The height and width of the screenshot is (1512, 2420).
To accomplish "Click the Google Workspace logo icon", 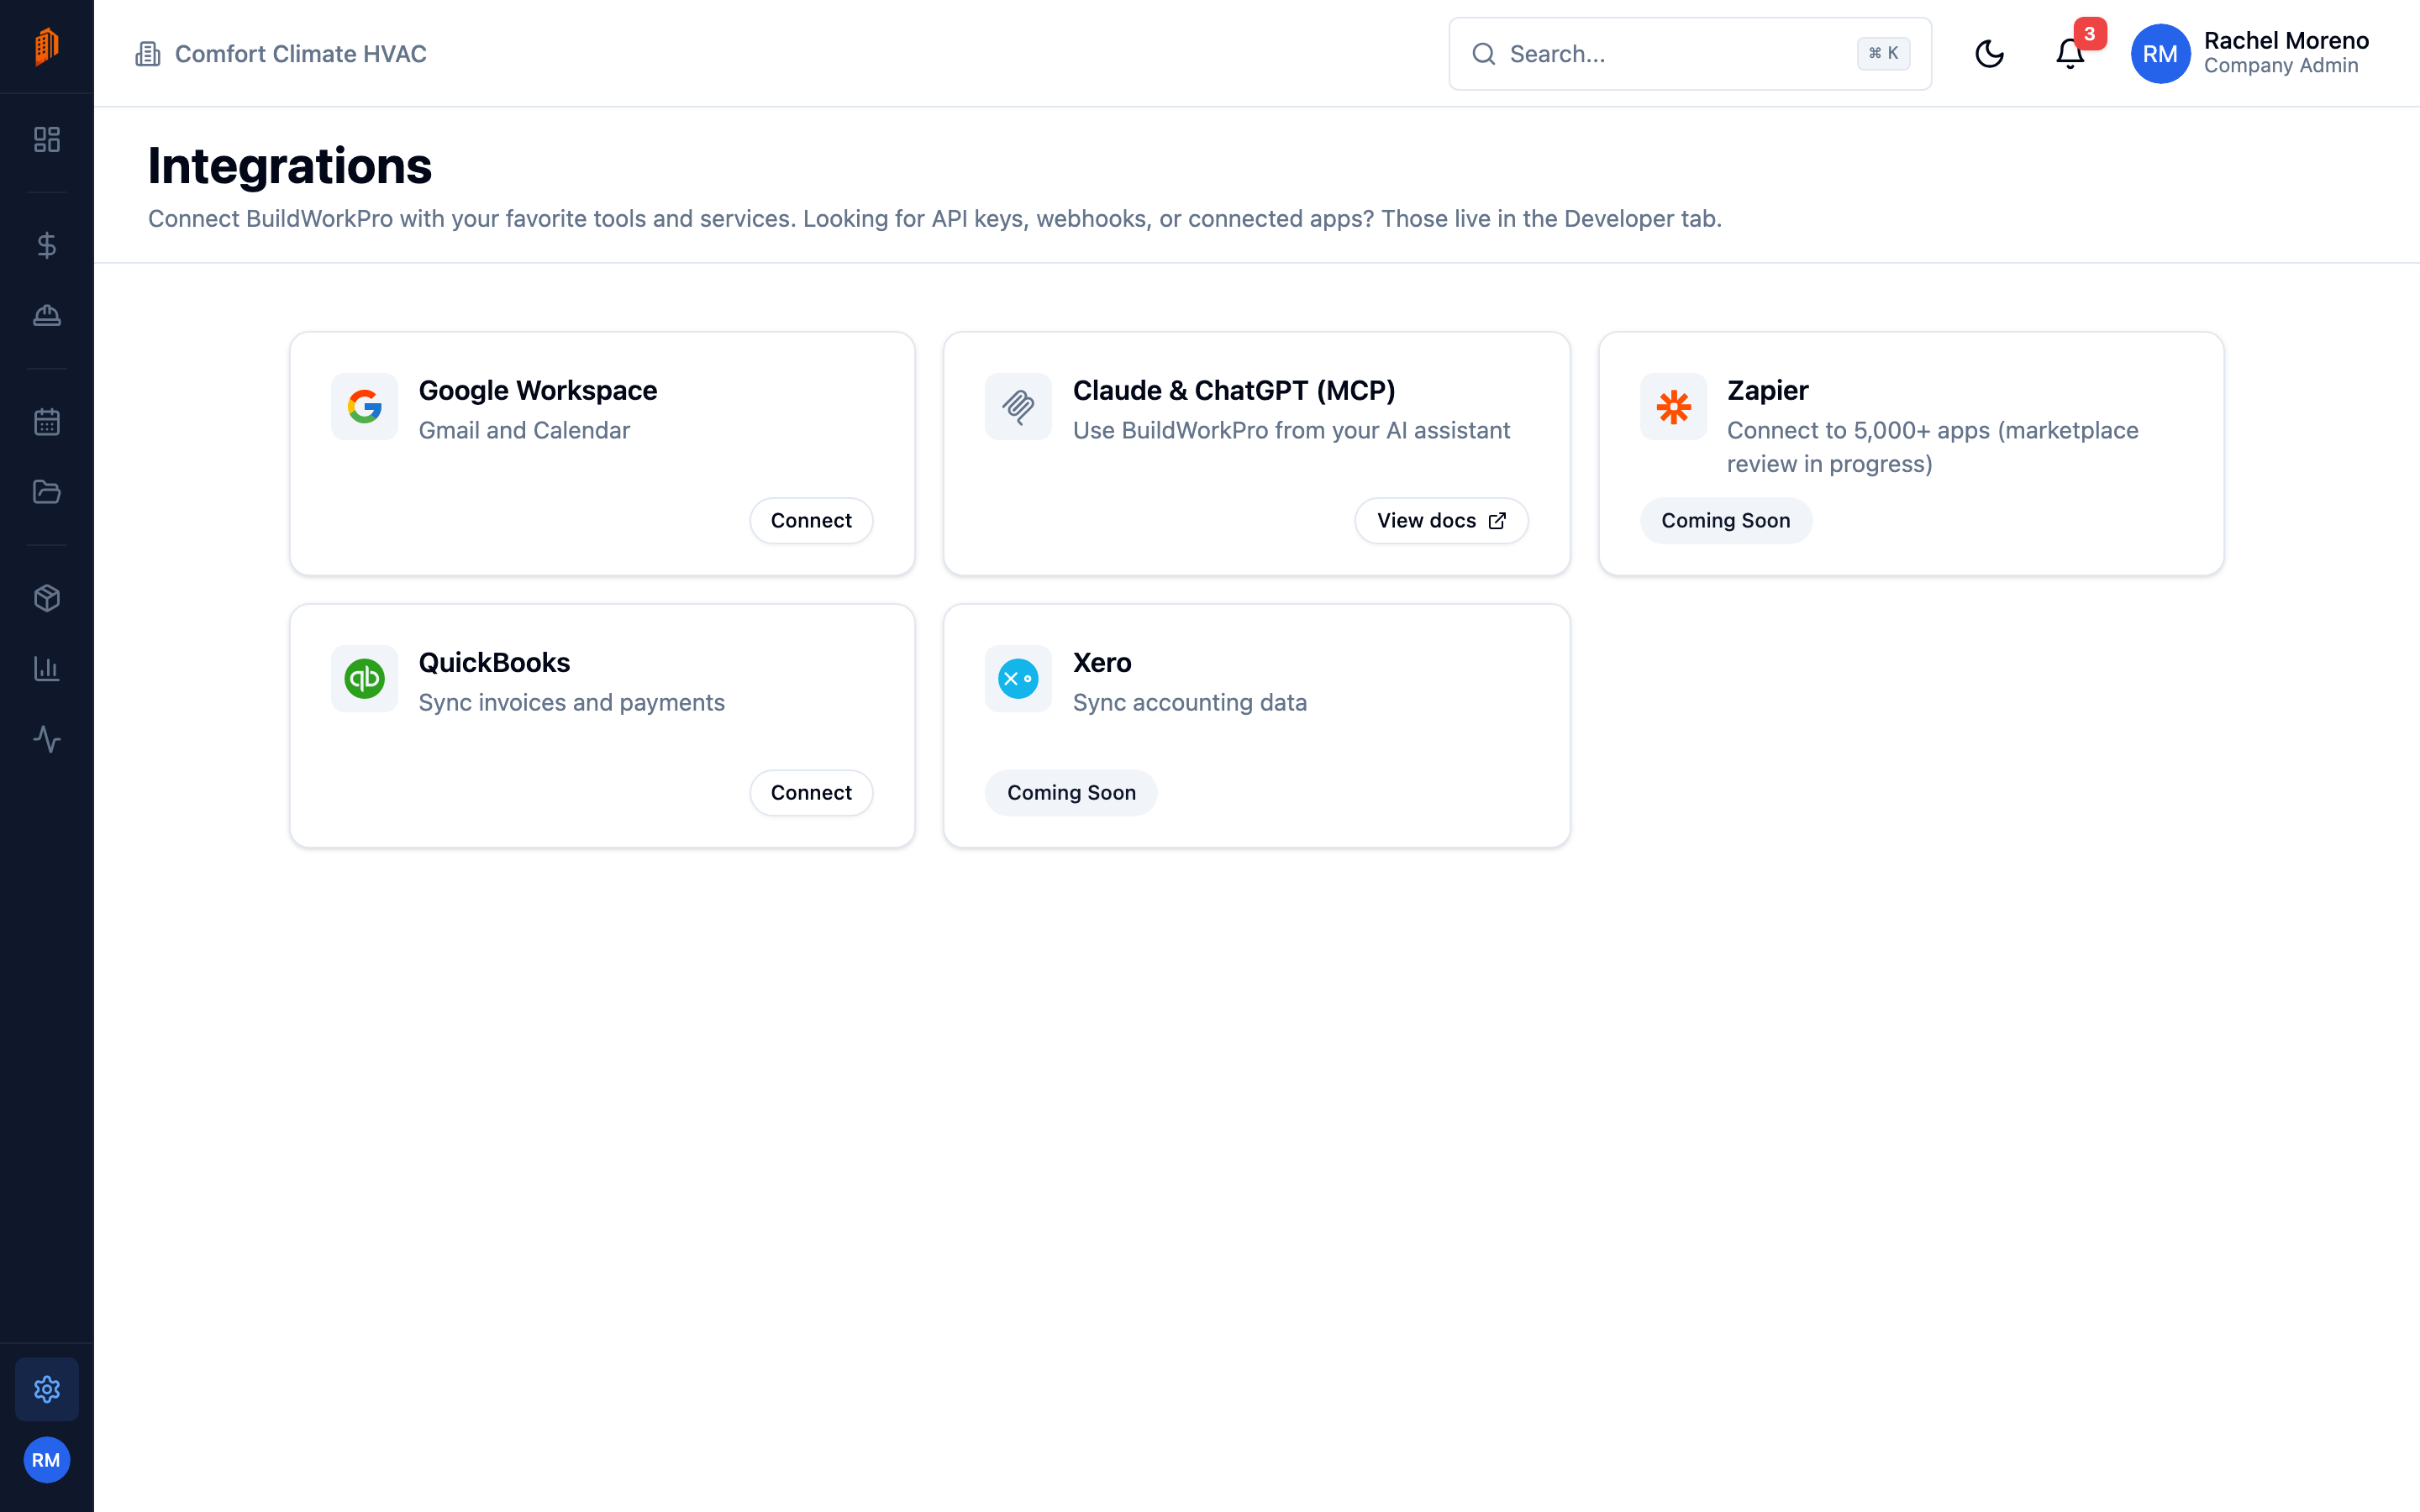I will pos(364,407).
